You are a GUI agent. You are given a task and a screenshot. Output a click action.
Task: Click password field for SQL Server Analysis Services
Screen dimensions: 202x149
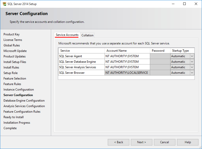(160, 67)
